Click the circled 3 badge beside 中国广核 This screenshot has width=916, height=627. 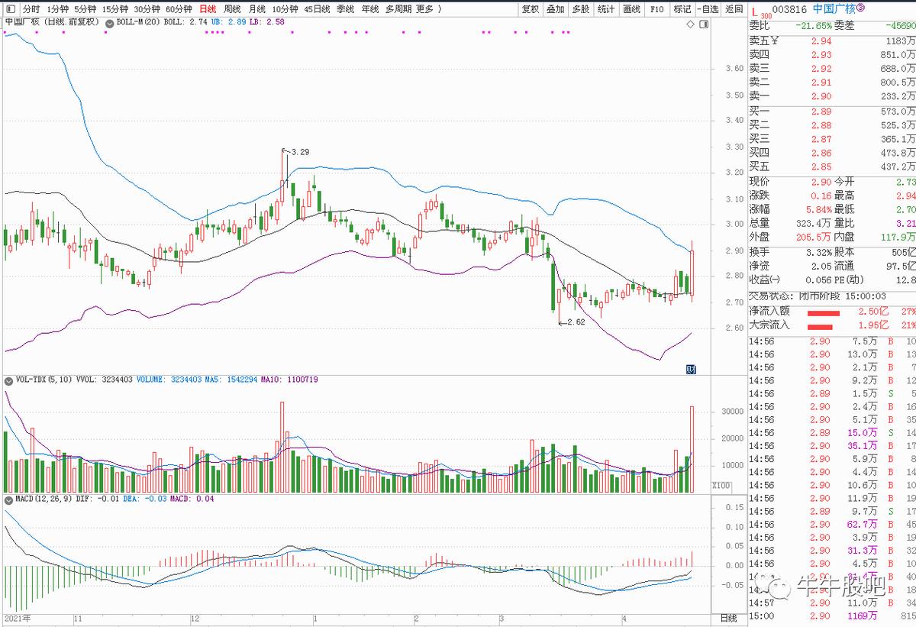point(861,8)
